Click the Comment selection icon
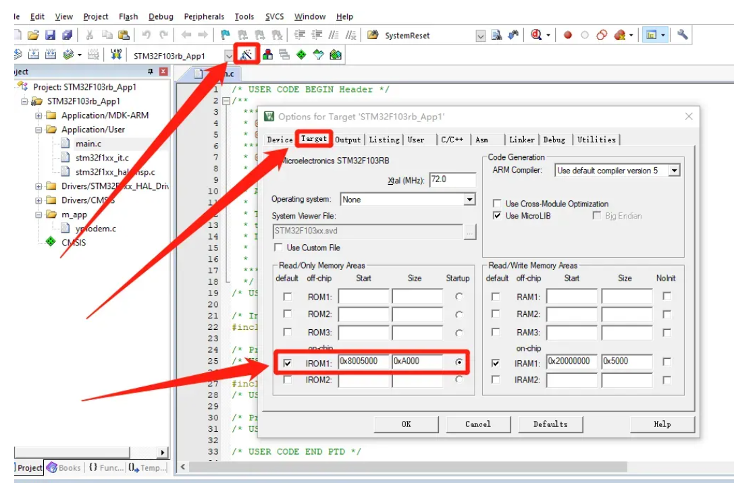The image size is (734, 483). [334, 35]
